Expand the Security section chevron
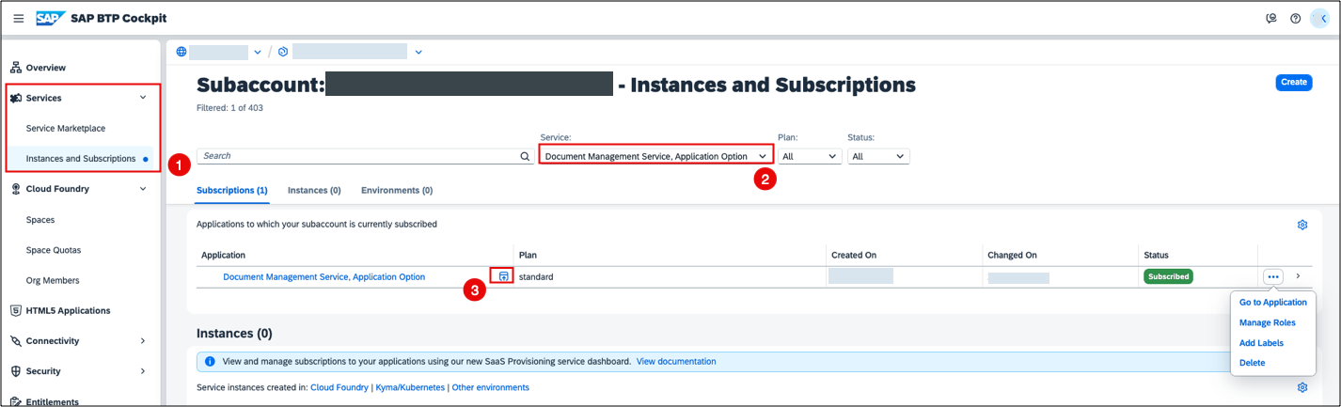The height and width of the screenshot is (407, 1341). pos(143,371)
